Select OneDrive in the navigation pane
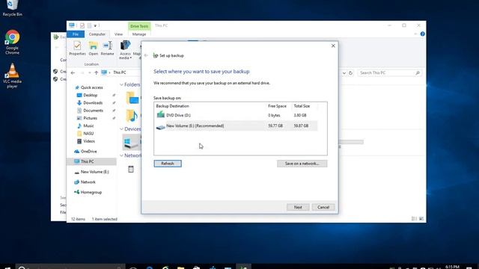This screenshot has width=479, height=269. click(88, 151)
